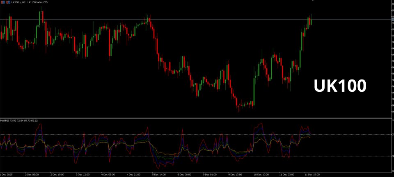Click the 9 Dec 01:00 time axis label
The width and height of the screenshot is (394, 177).
(210, 174)
